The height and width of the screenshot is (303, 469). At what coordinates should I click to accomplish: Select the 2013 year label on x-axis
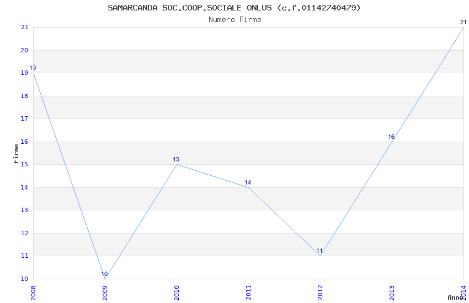point(392,293)
